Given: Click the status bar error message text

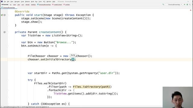Looking at the screenshot, I should pos(26,107).
